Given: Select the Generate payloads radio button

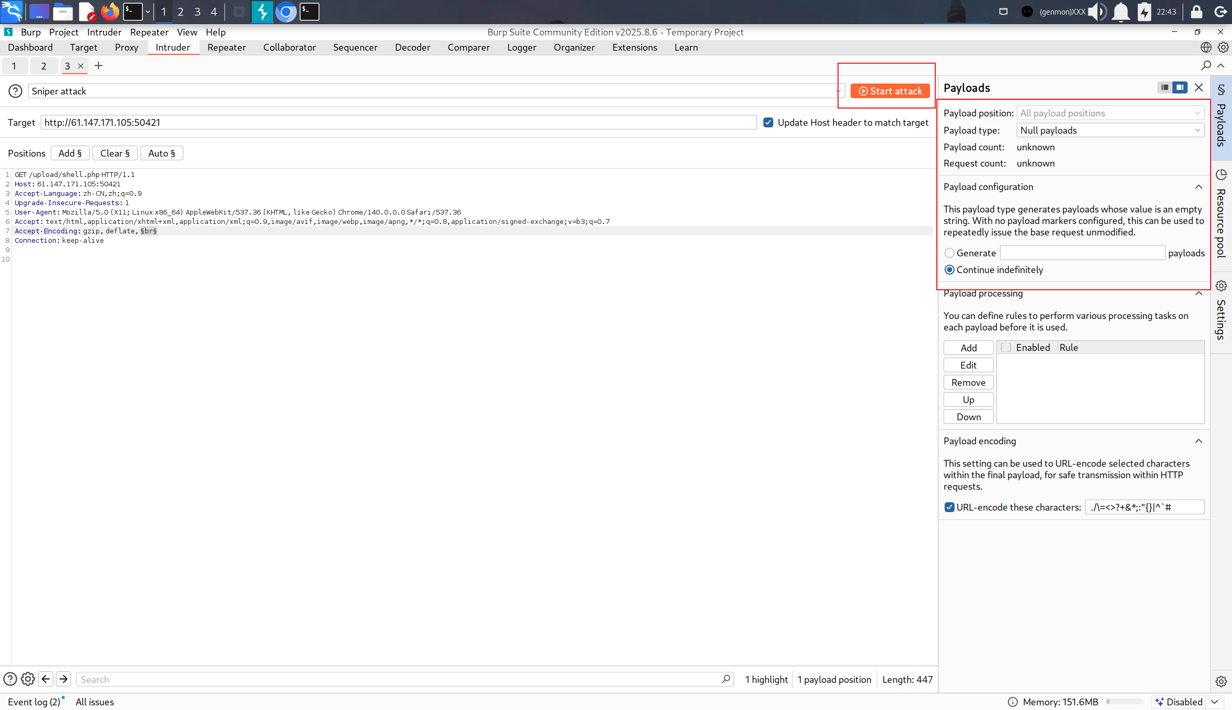Looking at the screenshot, I should point(949,253).
